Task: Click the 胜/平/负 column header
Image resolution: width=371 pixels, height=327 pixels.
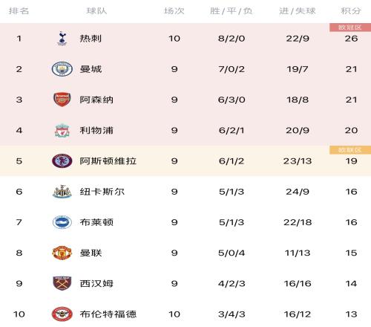Action: [x=232, y=11]
